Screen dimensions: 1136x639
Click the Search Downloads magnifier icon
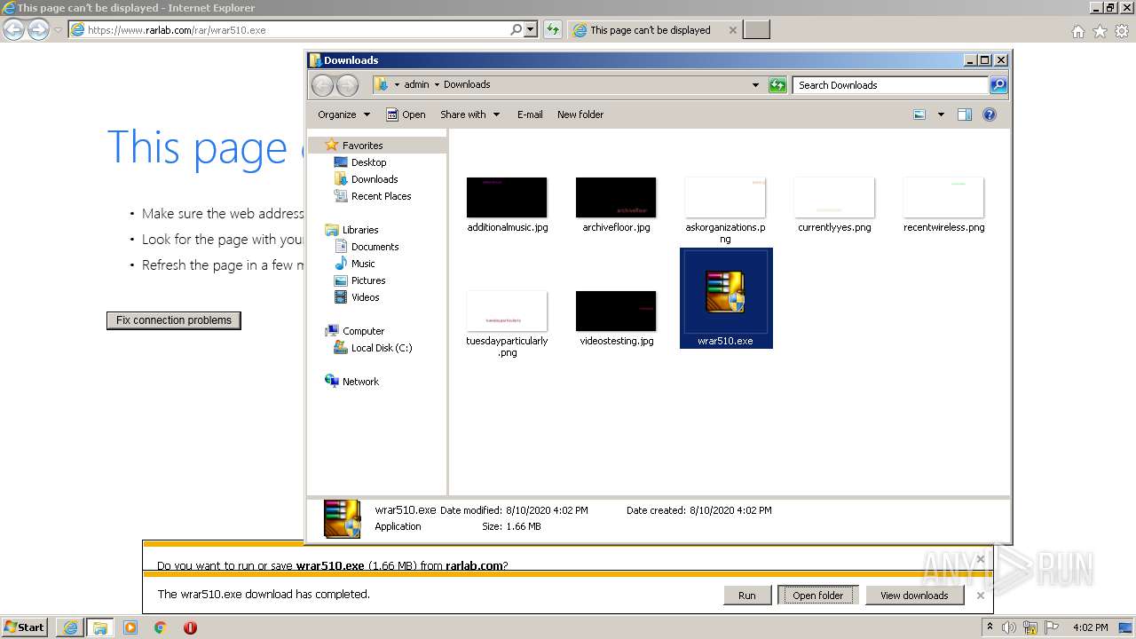(998, 85)
